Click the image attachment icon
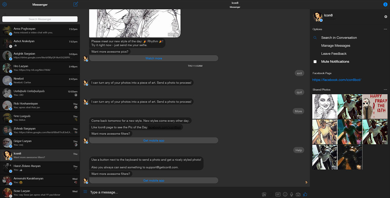The image size is (390, 198). [264, 194]
